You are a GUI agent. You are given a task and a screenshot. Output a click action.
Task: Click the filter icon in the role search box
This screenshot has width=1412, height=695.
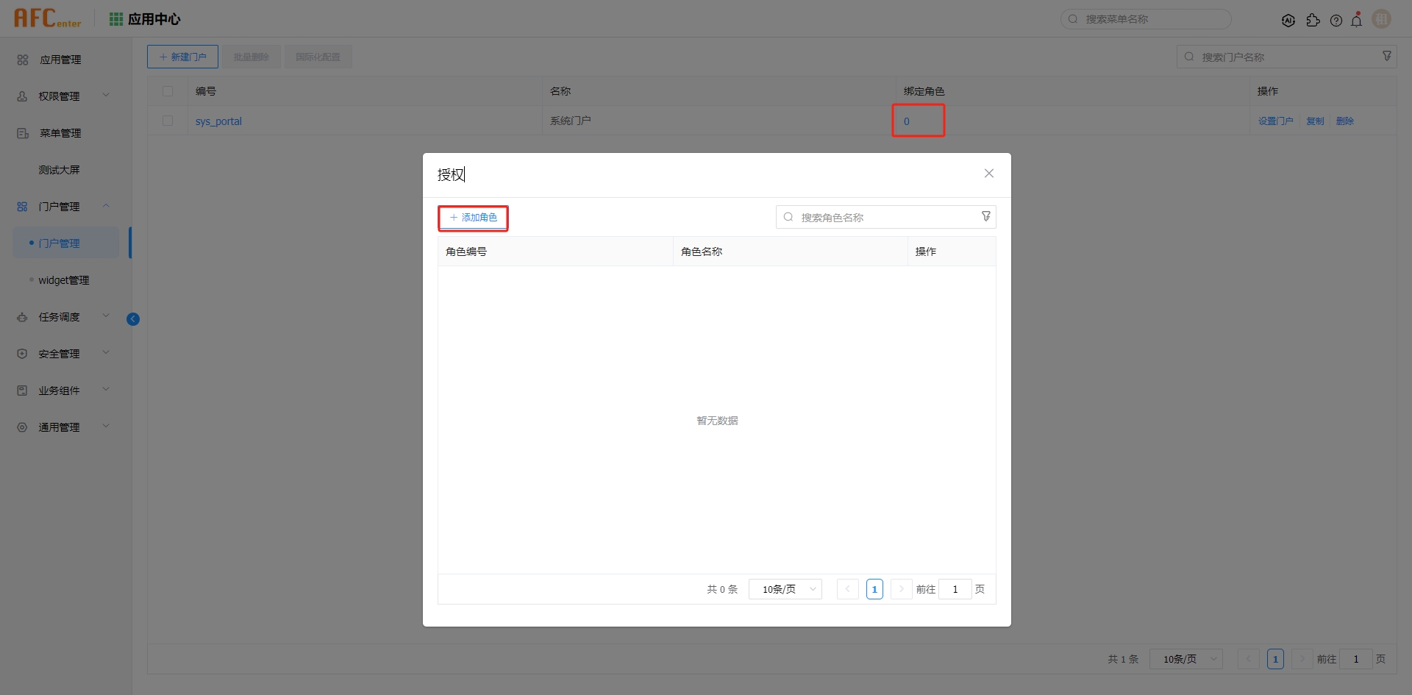click(x=985, y=216)
